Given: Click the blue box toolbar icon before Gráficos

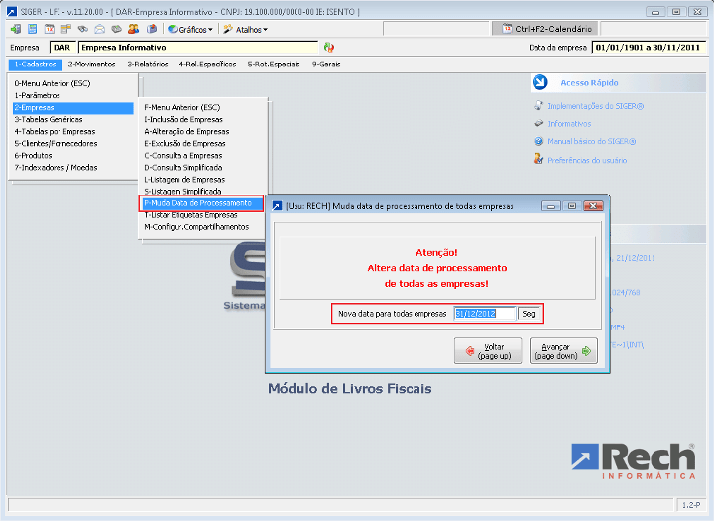Looking at the screenshot, I should coord(151,29).
